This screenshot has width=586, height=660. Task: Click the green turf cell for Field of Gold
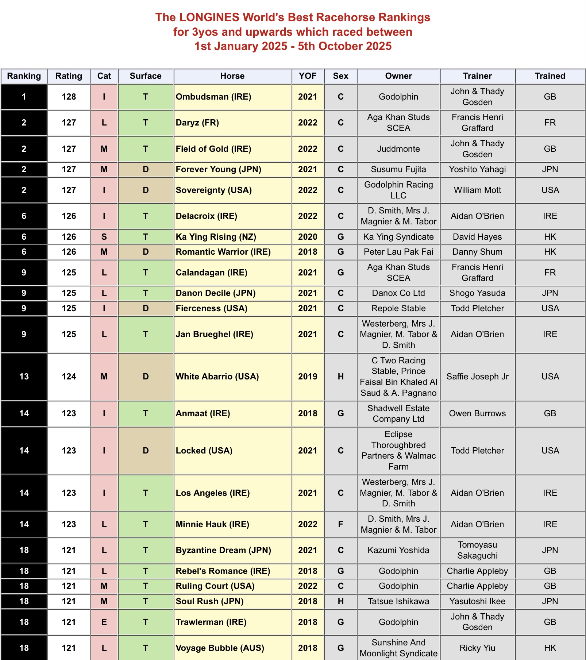tap(146, 149)
